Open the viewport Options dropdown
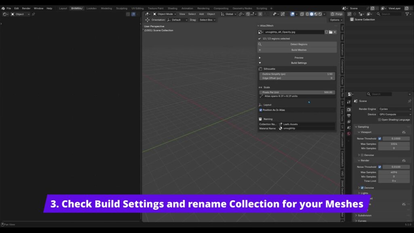This screenshot has height=233, width=414. tap(336, 20)
